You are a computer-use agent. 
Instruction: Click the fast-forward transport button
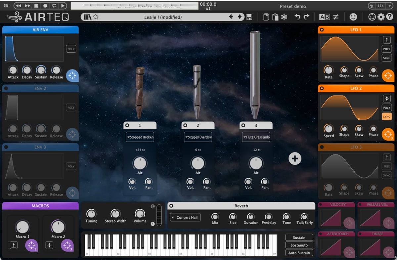coord(27,6)
